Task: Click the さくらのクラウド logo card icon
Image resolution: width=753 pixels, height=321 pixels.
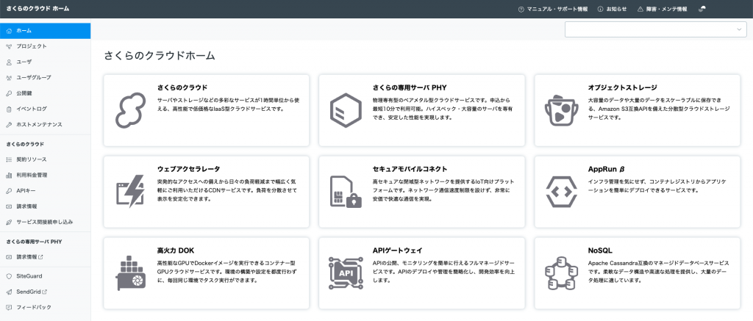Action: (x=130, y=110)
